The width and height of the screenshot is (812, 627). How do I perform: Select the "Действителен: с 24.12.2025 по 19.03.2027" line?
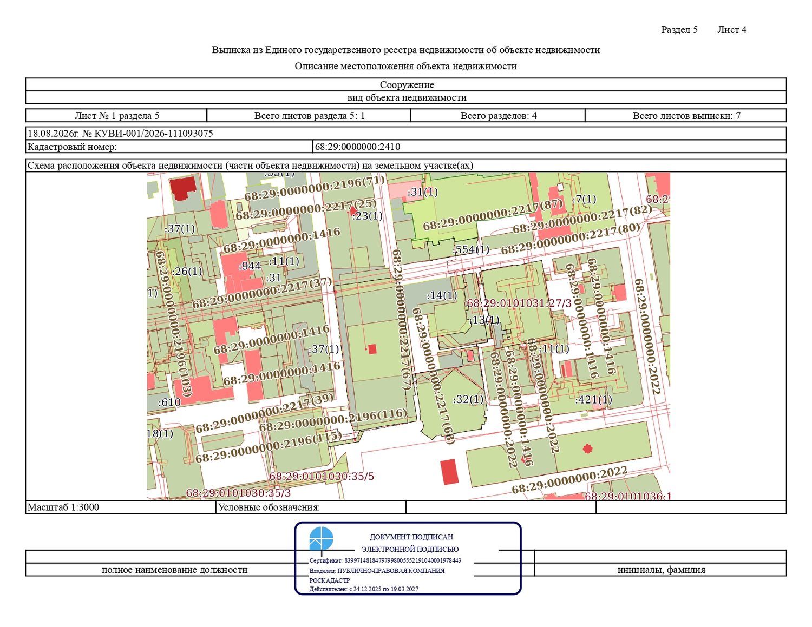click(x=364, y=589)
